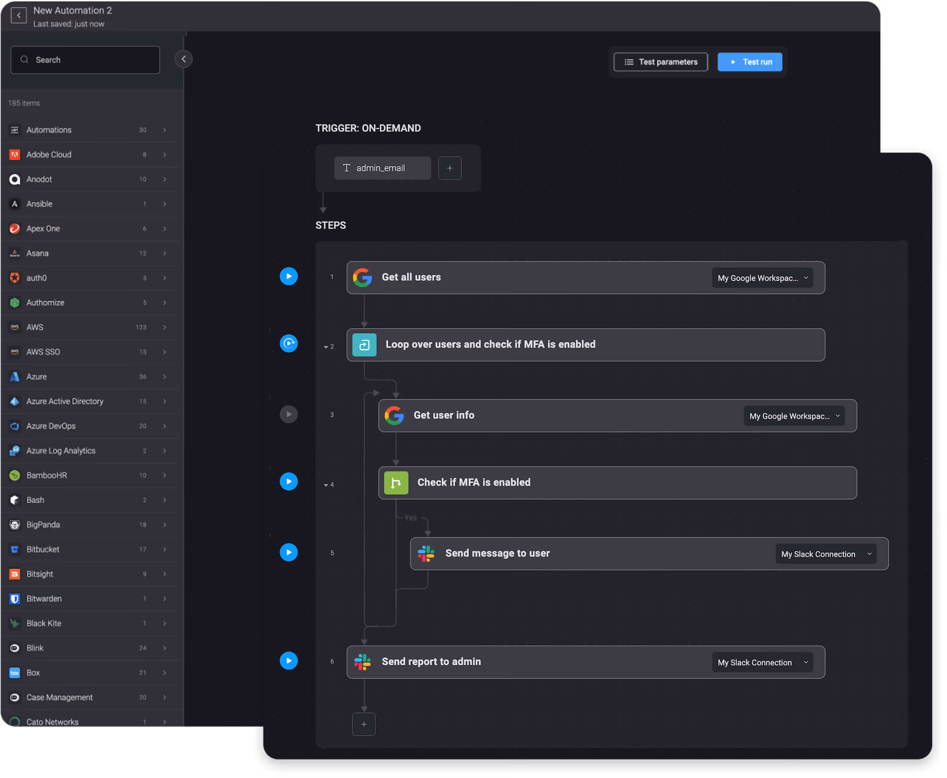Click the disabled play button for step 3
This screenshot has height=778, width=947.
point(289,414)
